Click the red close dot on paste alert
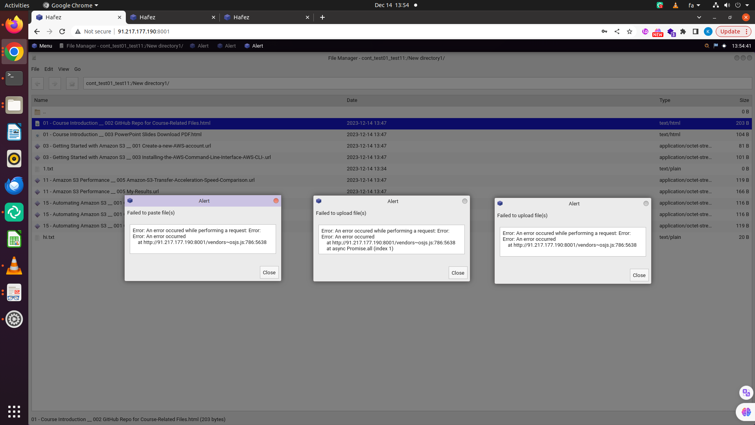The width and height of the screenshot is (755, 425). coord(276,201)
